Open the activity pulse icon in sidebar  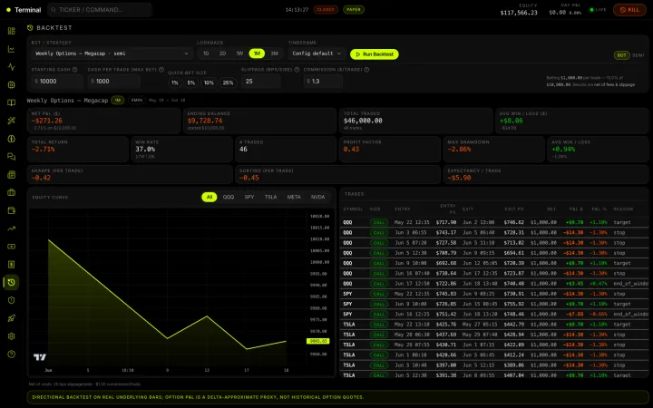point(11,67)
